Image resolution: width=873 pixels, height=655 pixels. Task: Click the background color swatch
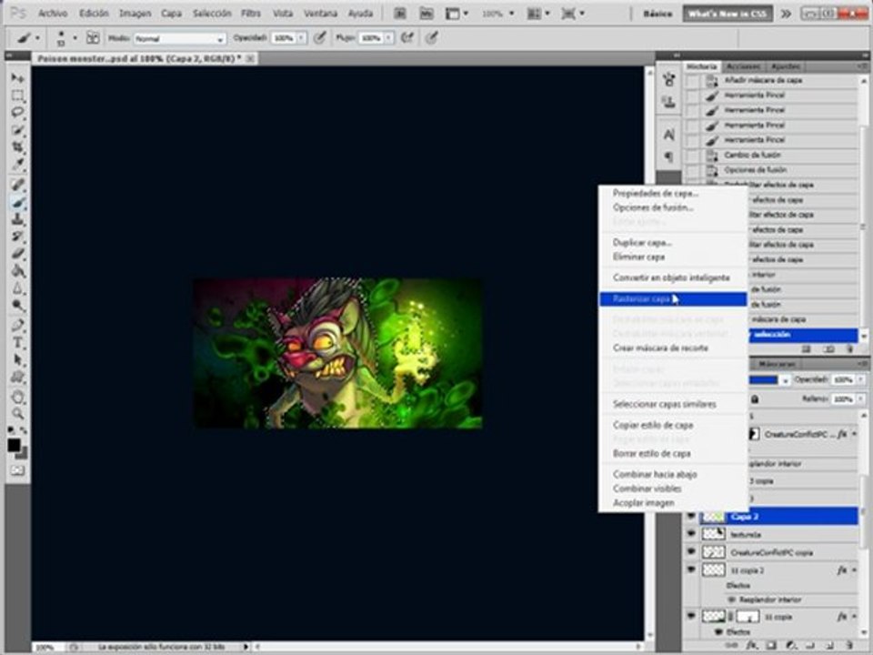tap(22, 453)
